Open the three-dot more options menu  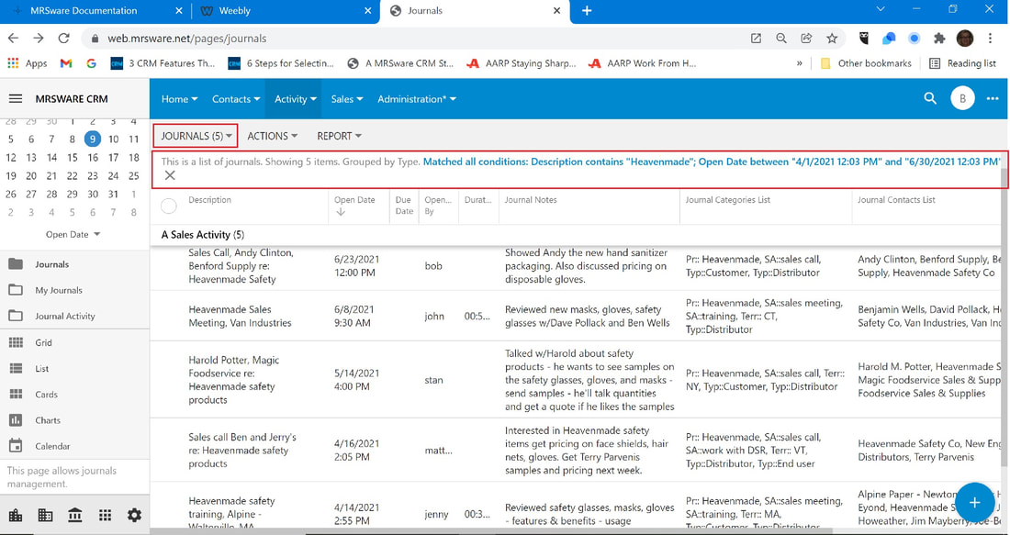992,98
